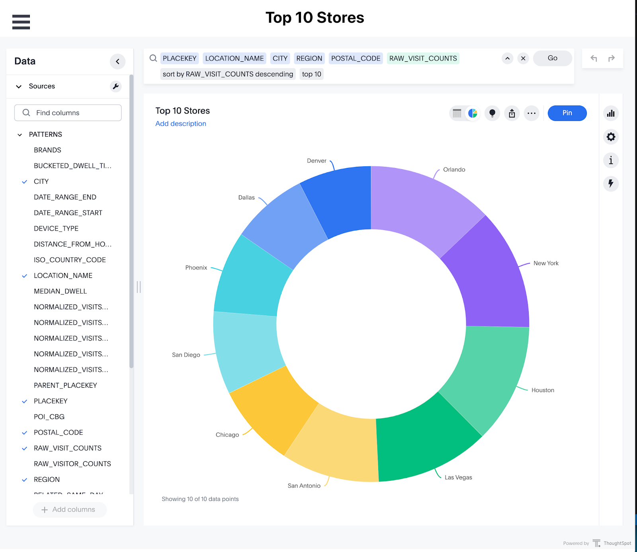Image resolution: width=637 pixels, height=552 pixels.
Task: Collapse the Sources section
Action: pyautogui.click(x=19, y=86)
